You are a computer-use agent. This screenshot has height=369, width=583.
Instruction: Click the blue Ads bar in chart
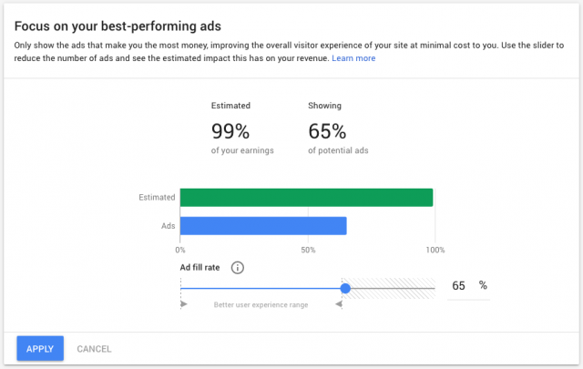point(263,226)
